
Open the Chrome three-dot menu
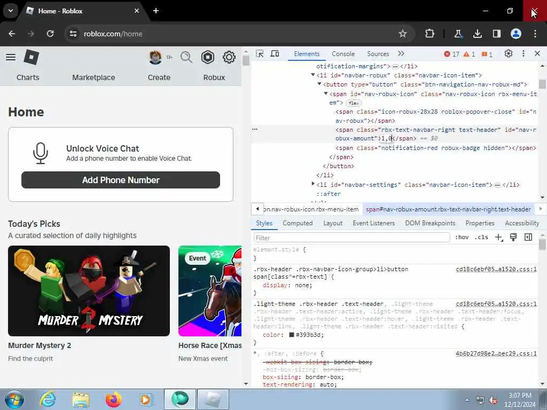pos(535,34)
